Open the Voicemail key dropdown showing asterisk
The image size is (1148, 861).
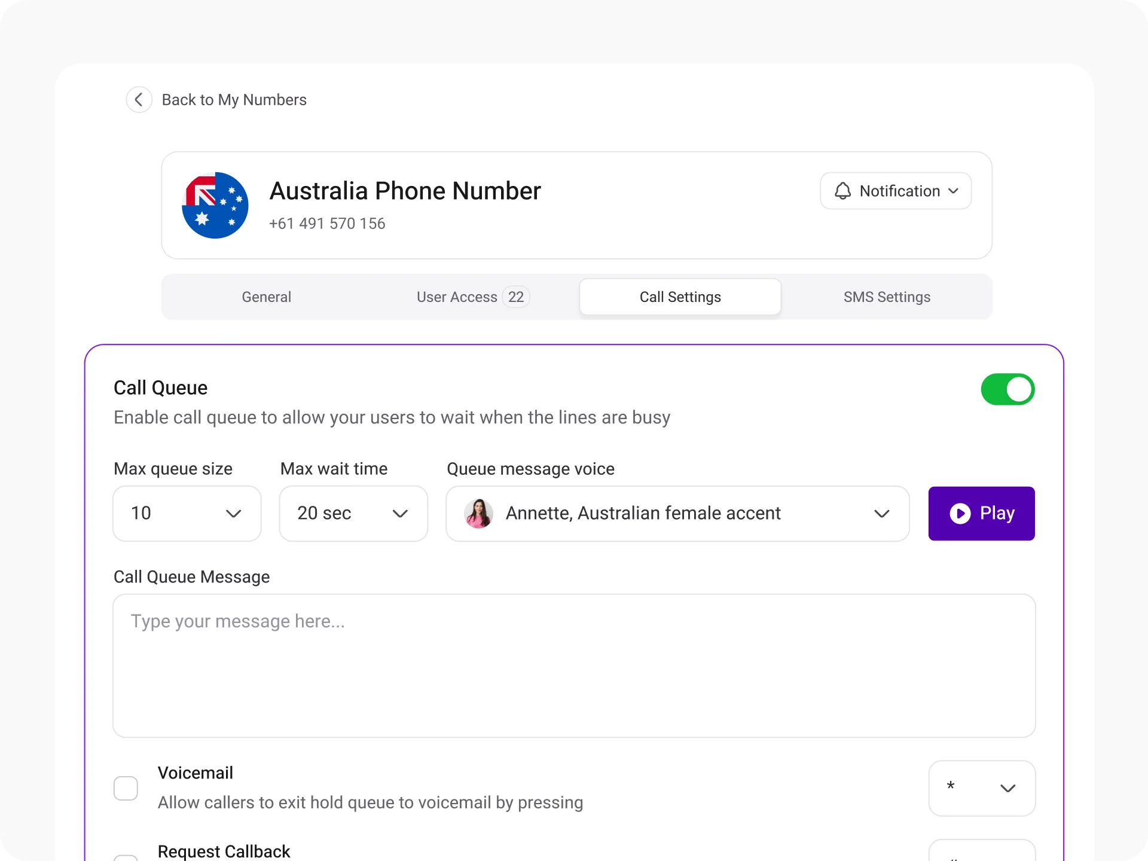(982, 788)
